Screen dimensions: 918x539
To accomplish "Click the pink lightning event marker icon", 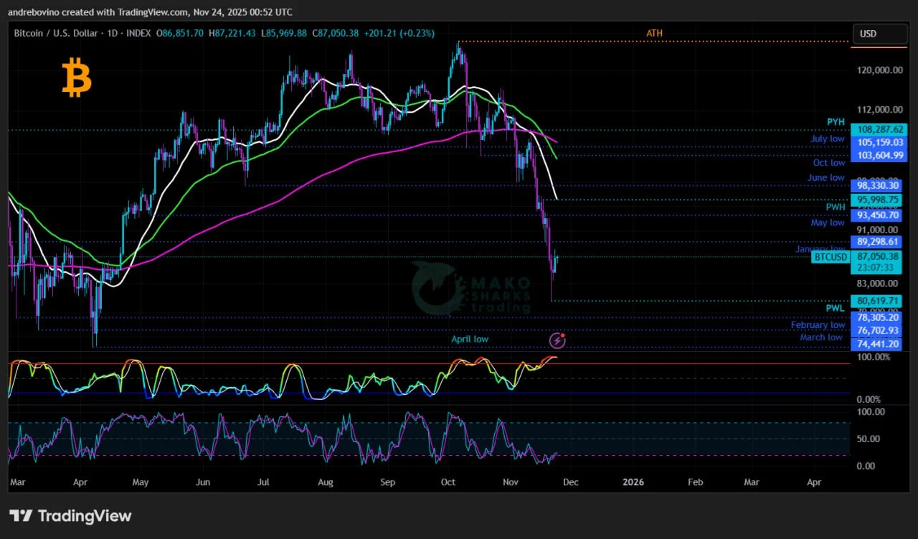I will tap(557, 340).
